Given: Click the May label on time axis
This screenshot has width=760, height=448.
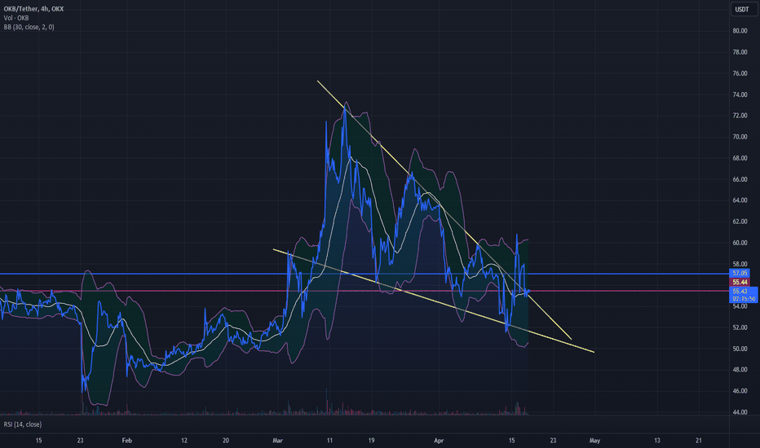Looking at the screenshot, I should [x=594, y=441].
